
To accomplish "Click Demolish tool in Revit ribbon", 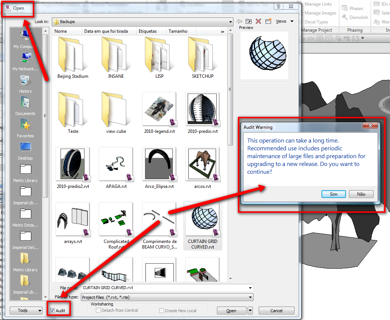I will (355, 17).
